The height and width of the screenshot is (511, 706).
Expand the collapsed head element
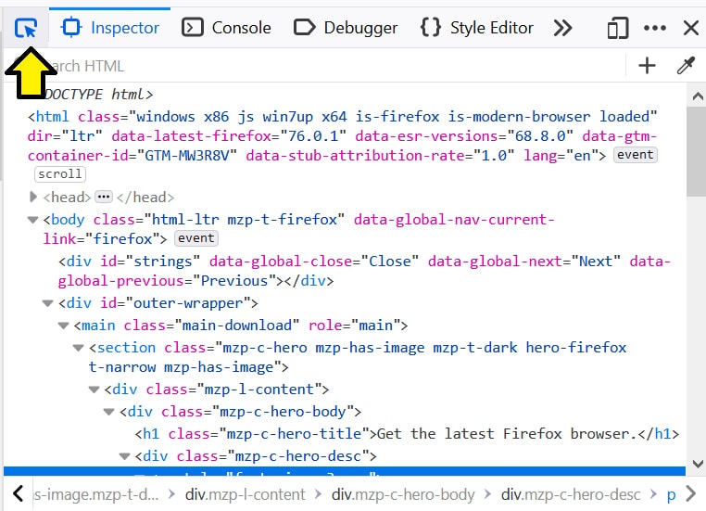[33, 197]
